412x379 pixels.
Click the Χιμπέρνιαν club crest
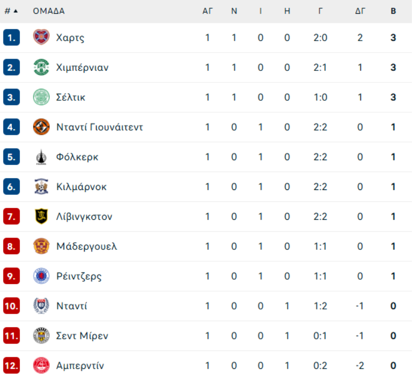coord(41,67)
